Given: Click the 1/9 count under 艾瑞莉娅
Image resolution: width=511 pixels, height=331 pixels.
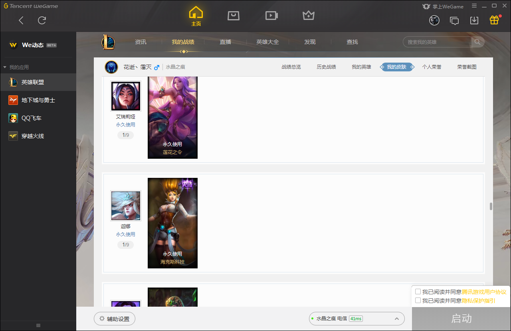Looking at the screenshot, I should pyautogui.click(x=126, y=135).
